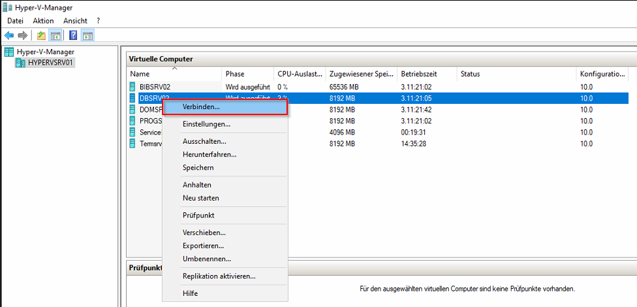Open the ? help menu

99,21
